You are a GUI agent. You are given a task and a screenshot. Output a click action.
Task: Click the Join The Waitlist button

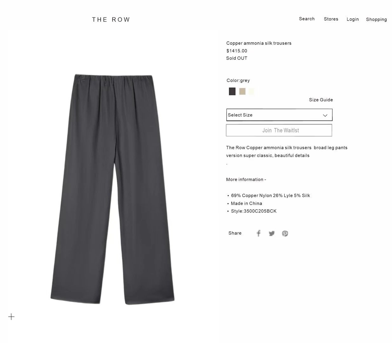coord(279,130)
